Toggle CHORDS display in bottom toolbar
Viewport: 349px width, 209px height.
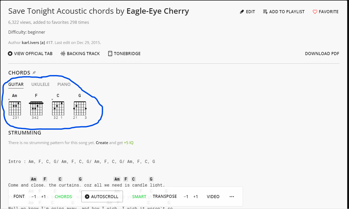point(63,197)
